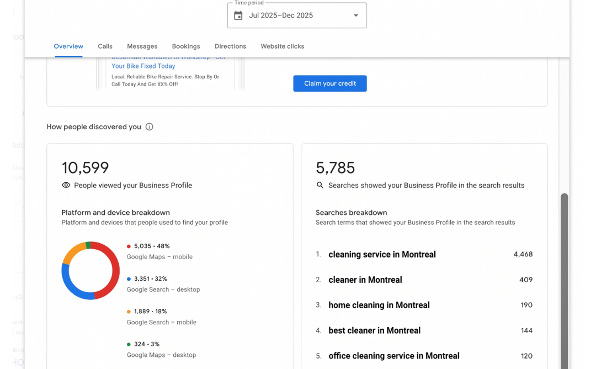Screen dimensions: 596x369
Task: Click the 1,889 · 18% legend value
Action: [x=151, y=311]
